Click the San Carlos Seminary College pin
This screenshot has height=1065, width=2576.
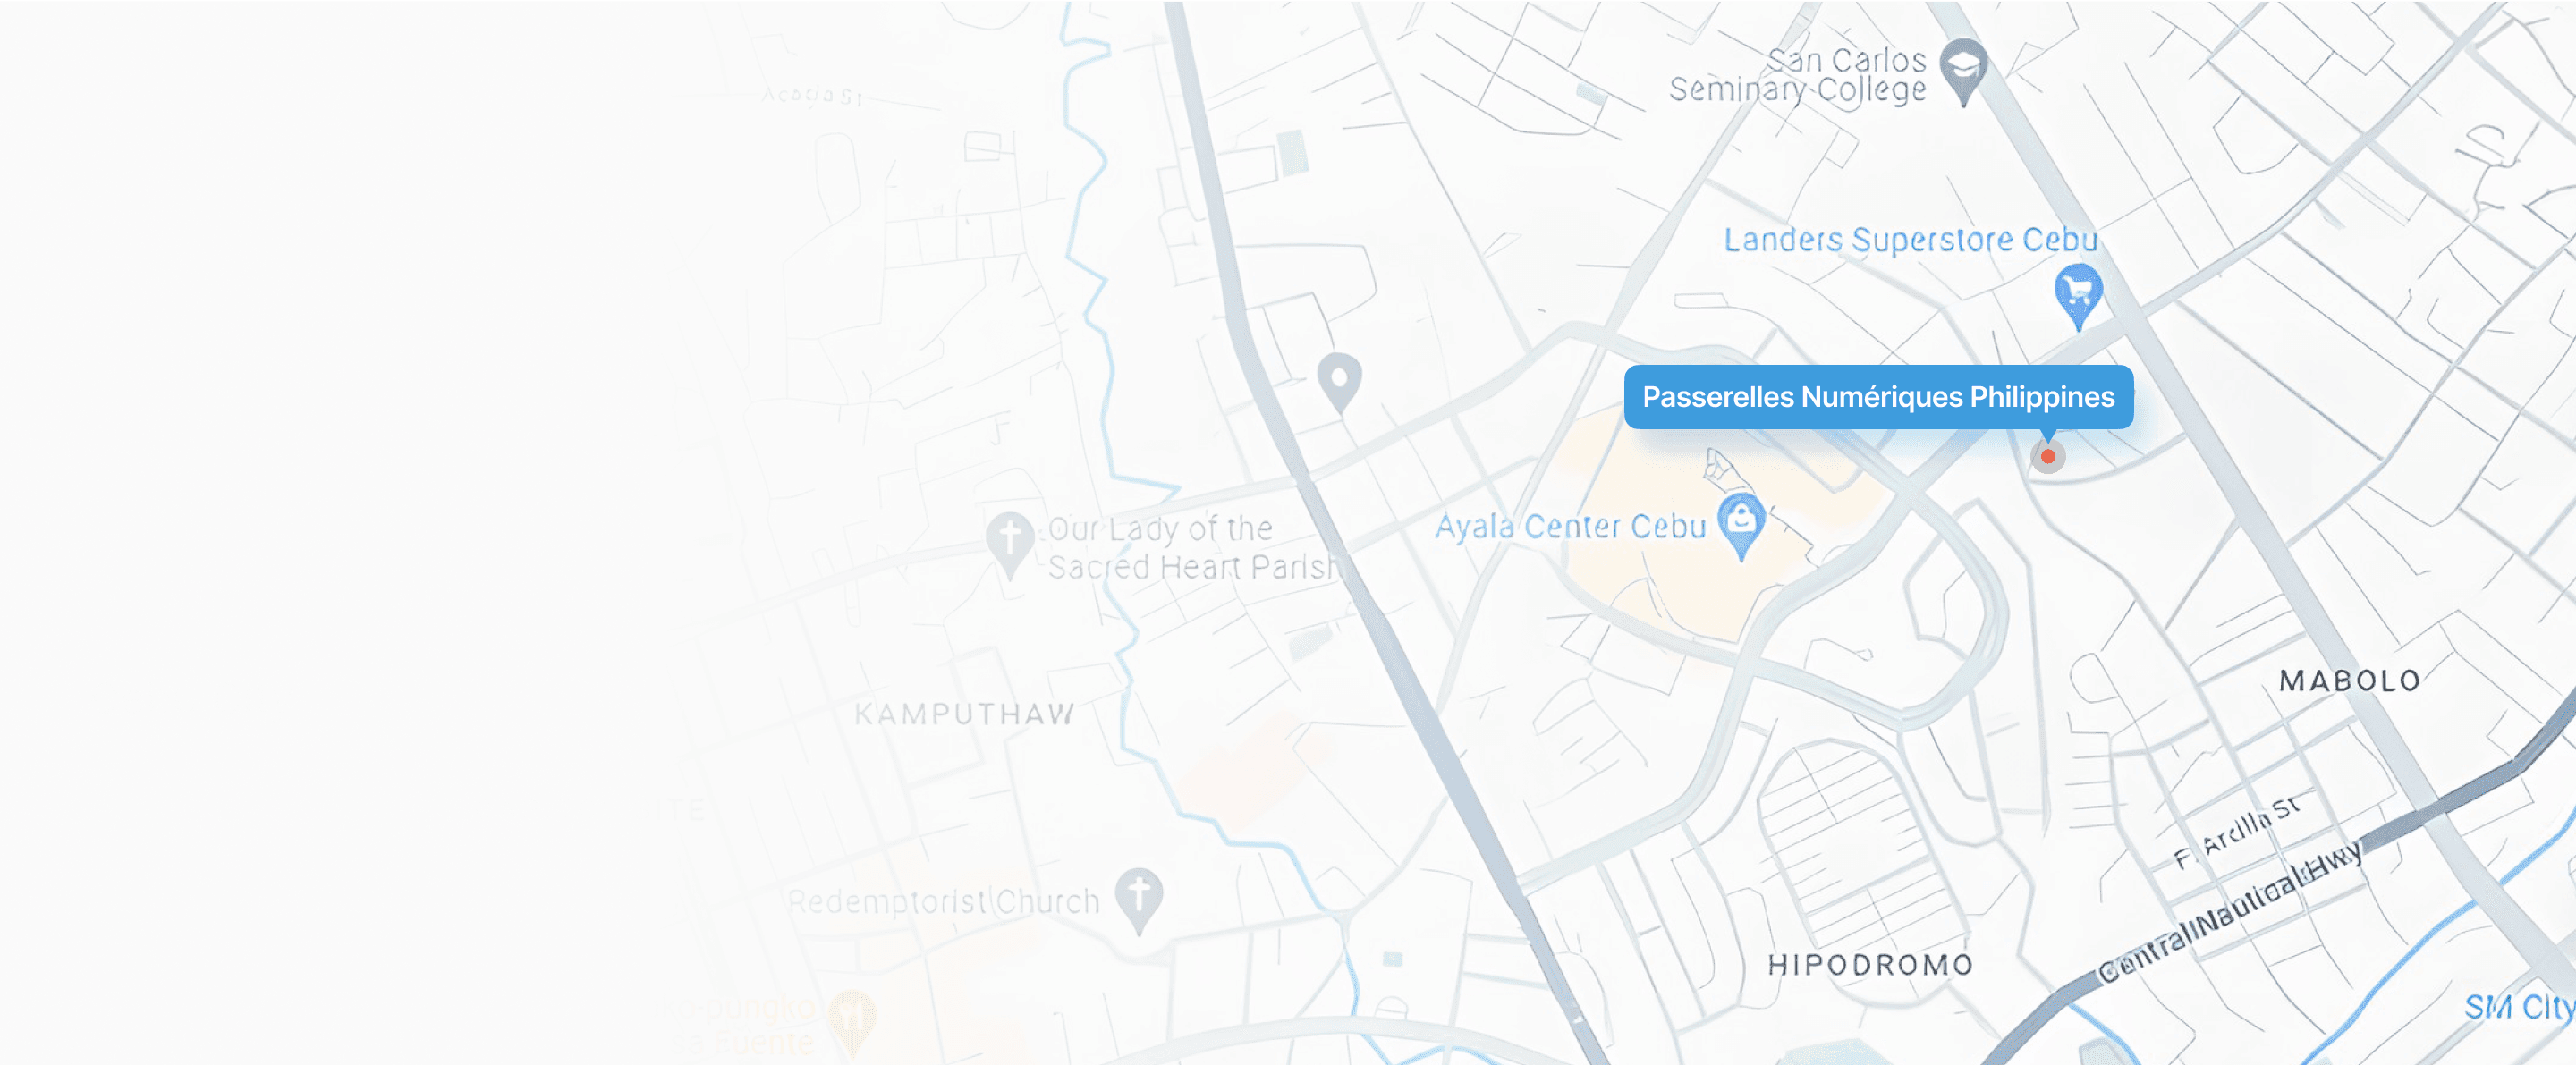1963,71
